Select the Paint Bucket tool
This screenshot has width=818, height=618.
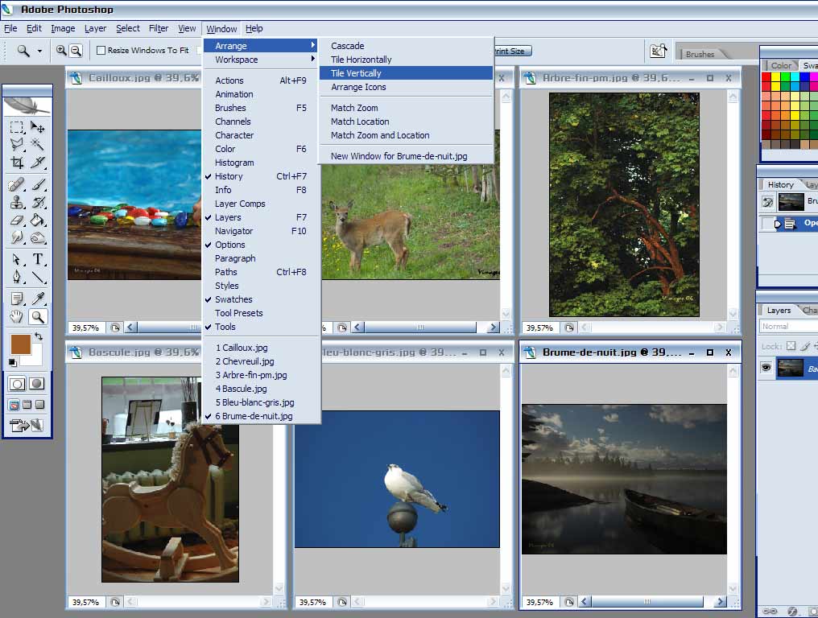[38, 220]
